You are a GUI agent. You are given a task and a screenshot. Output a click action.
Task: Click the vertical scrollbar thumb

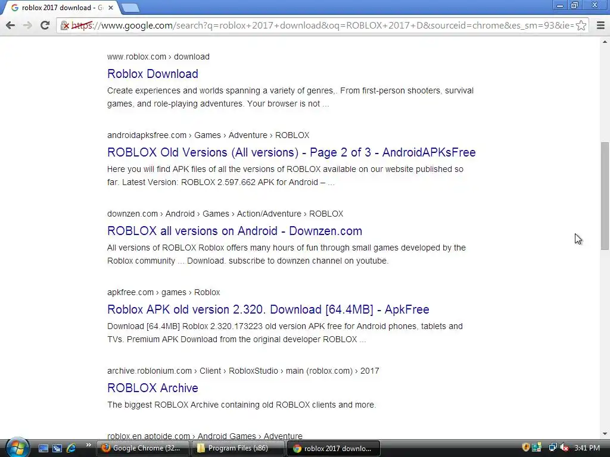604,195
